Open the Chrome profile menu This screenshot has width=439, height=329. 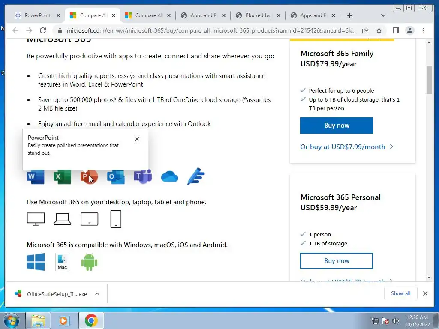click(409, 30)
